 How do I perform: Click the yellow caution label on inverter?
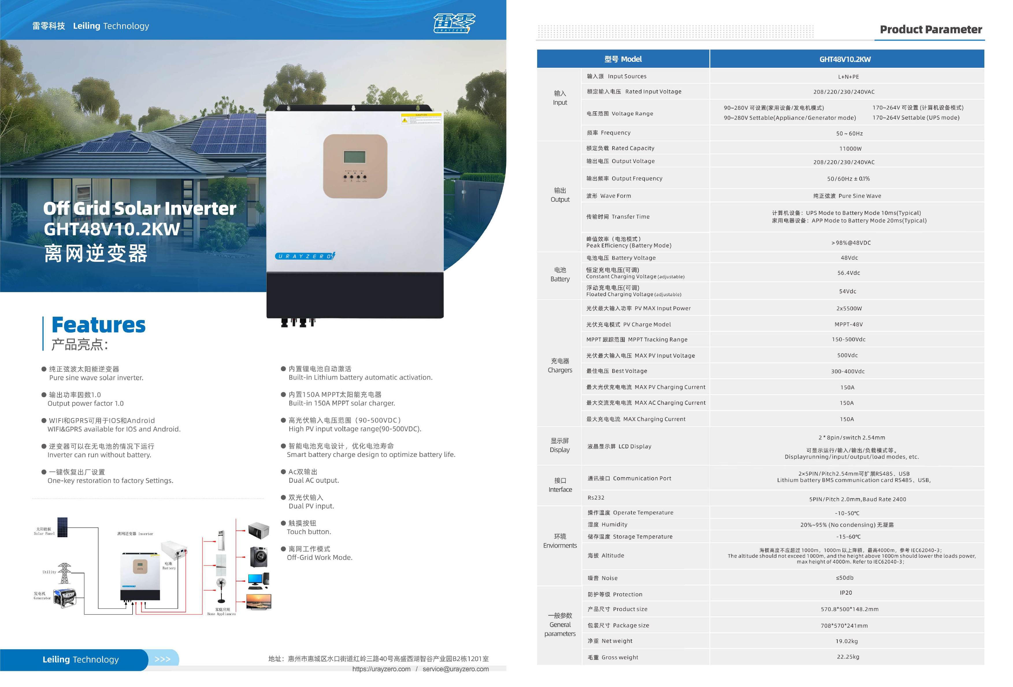pyautogui.click(x=421, y=119)
